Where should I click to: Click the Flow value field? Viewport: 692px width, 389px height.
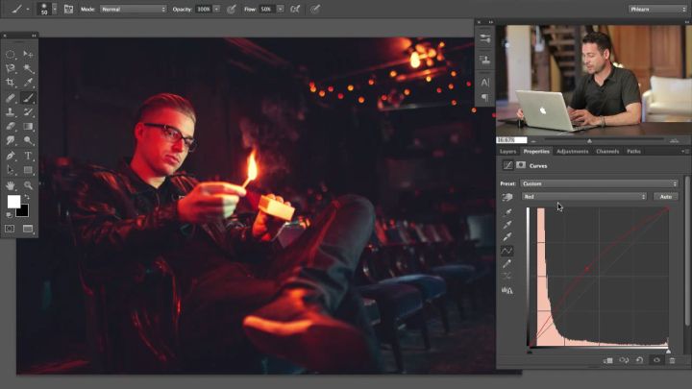click(x=266, y=9)
